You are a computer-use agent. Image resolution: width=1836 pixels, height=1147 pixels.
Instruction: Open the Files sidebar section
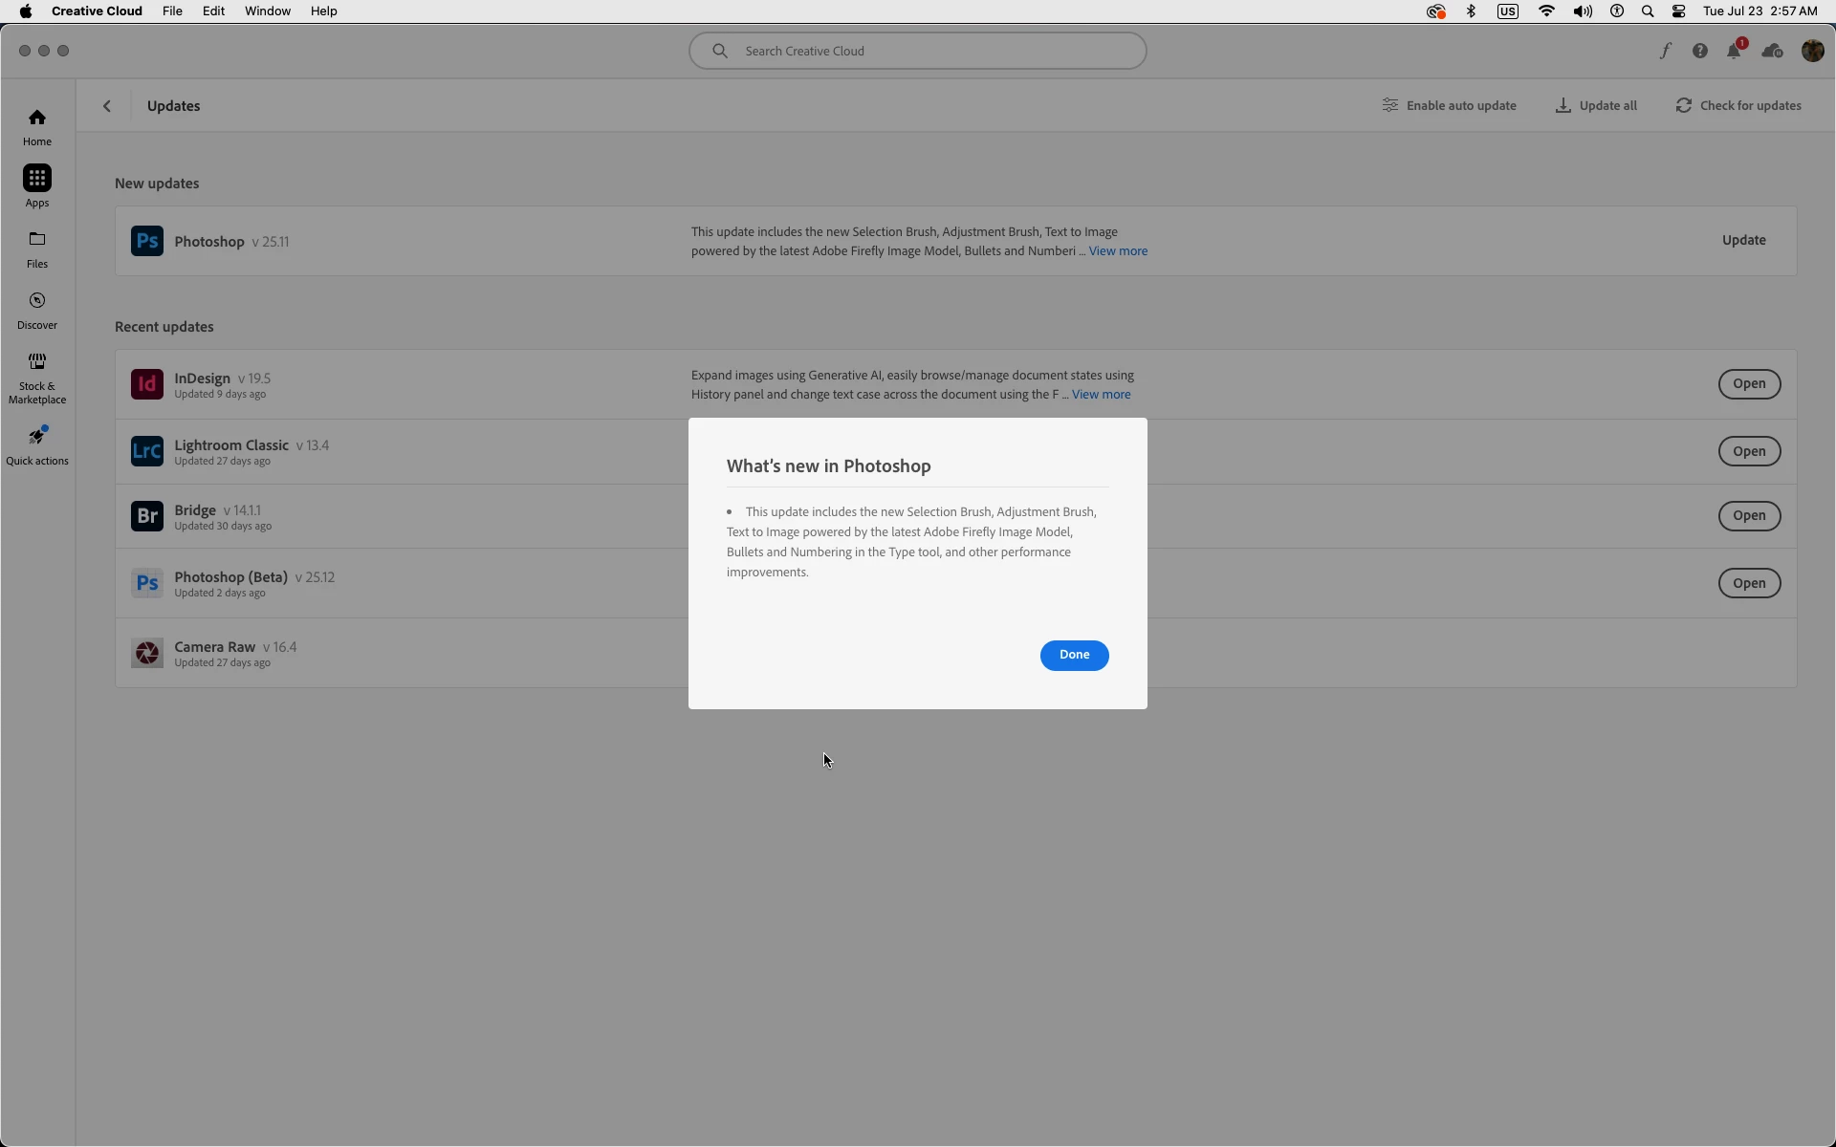click(x=37, y=249)
